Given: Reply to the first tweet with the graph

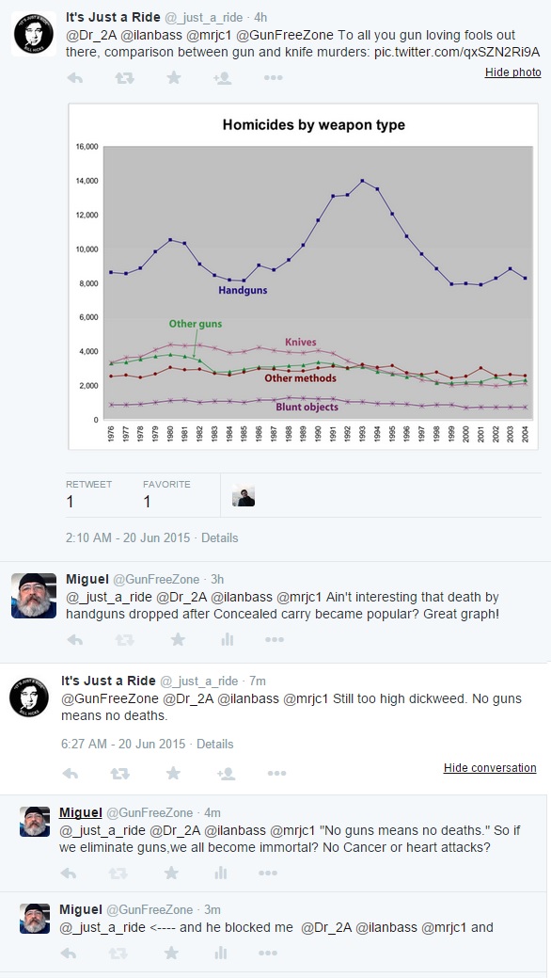Looking at the screenshot, I should pyautogui.click(x=75, y=78).
